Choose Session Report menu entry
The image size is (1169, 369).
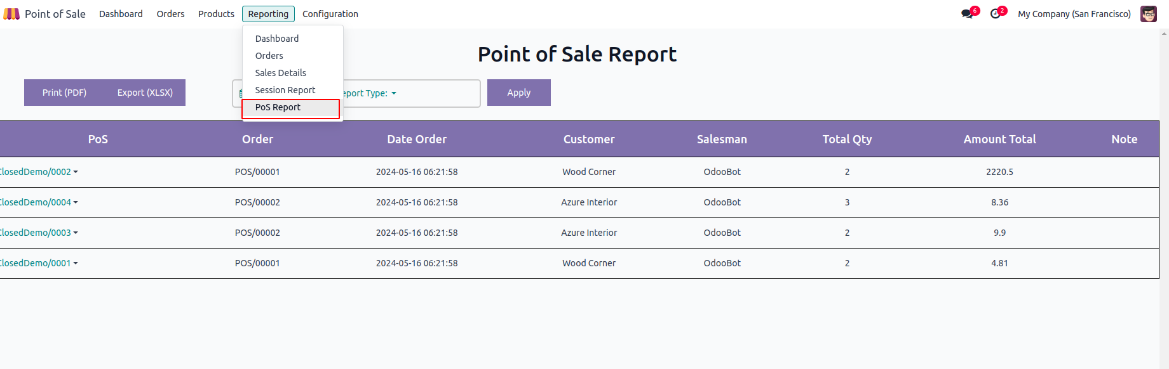285,90
